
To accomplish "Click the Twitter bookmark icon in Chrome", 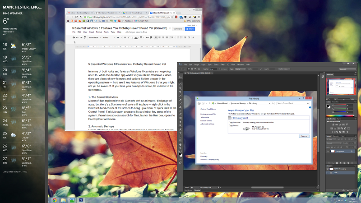I will coord(115,21).
